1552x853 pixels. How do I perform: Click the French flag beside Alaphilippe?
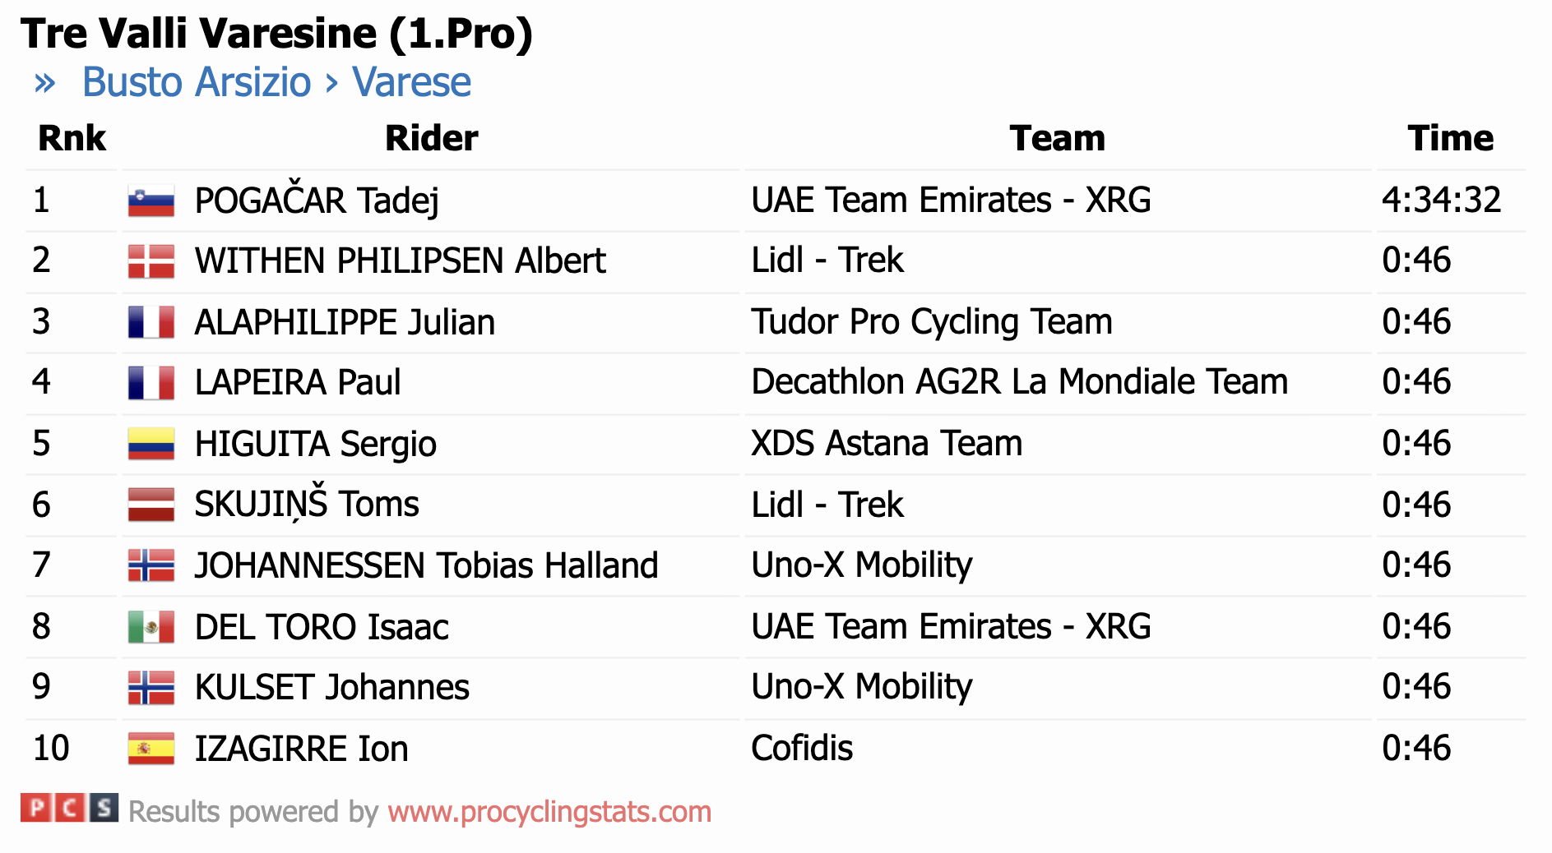click(151, 322)
